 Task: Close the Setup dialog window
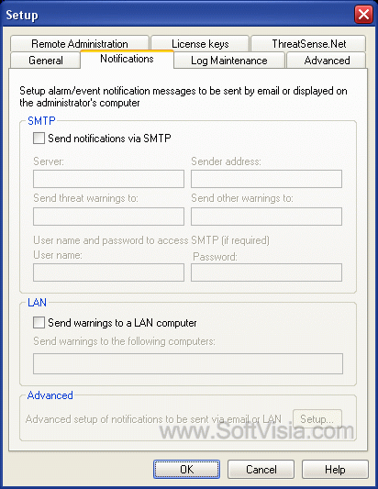pos(363,15)
